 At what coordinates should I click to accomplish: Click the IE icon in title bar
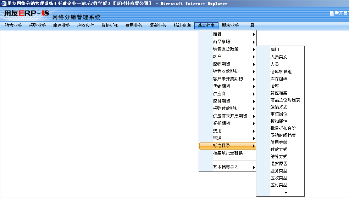(4, 3)
